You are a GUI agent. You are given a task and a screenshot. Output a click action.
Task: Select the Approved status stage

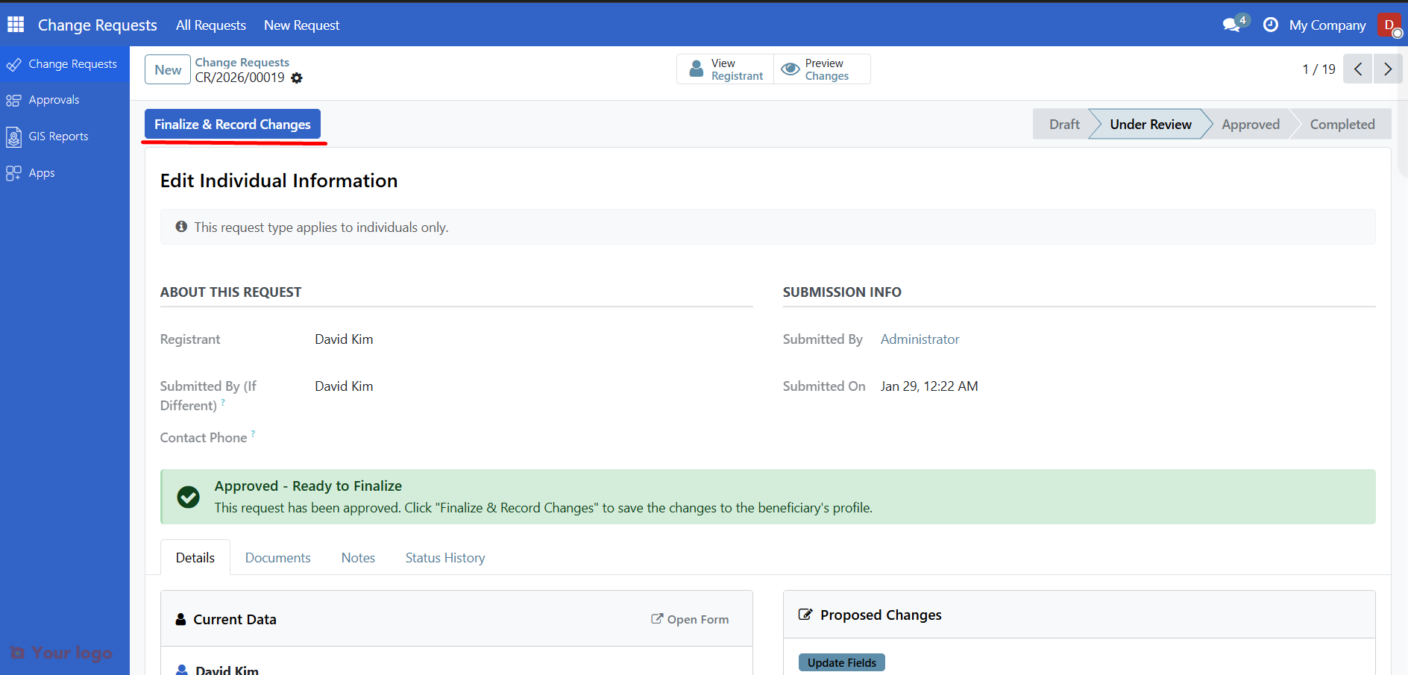1250,125
